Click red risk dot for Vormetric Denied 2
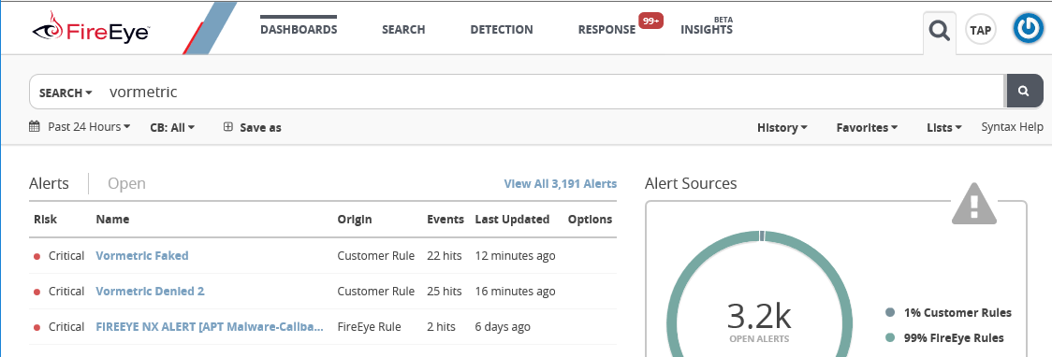This screenshot has height=357, width=1052. point(37,292)
